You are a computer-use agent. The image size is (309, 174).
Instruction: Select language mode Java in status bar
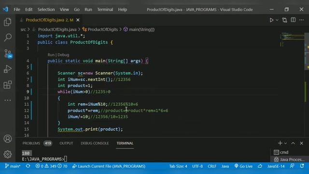[x=225, y=166]
